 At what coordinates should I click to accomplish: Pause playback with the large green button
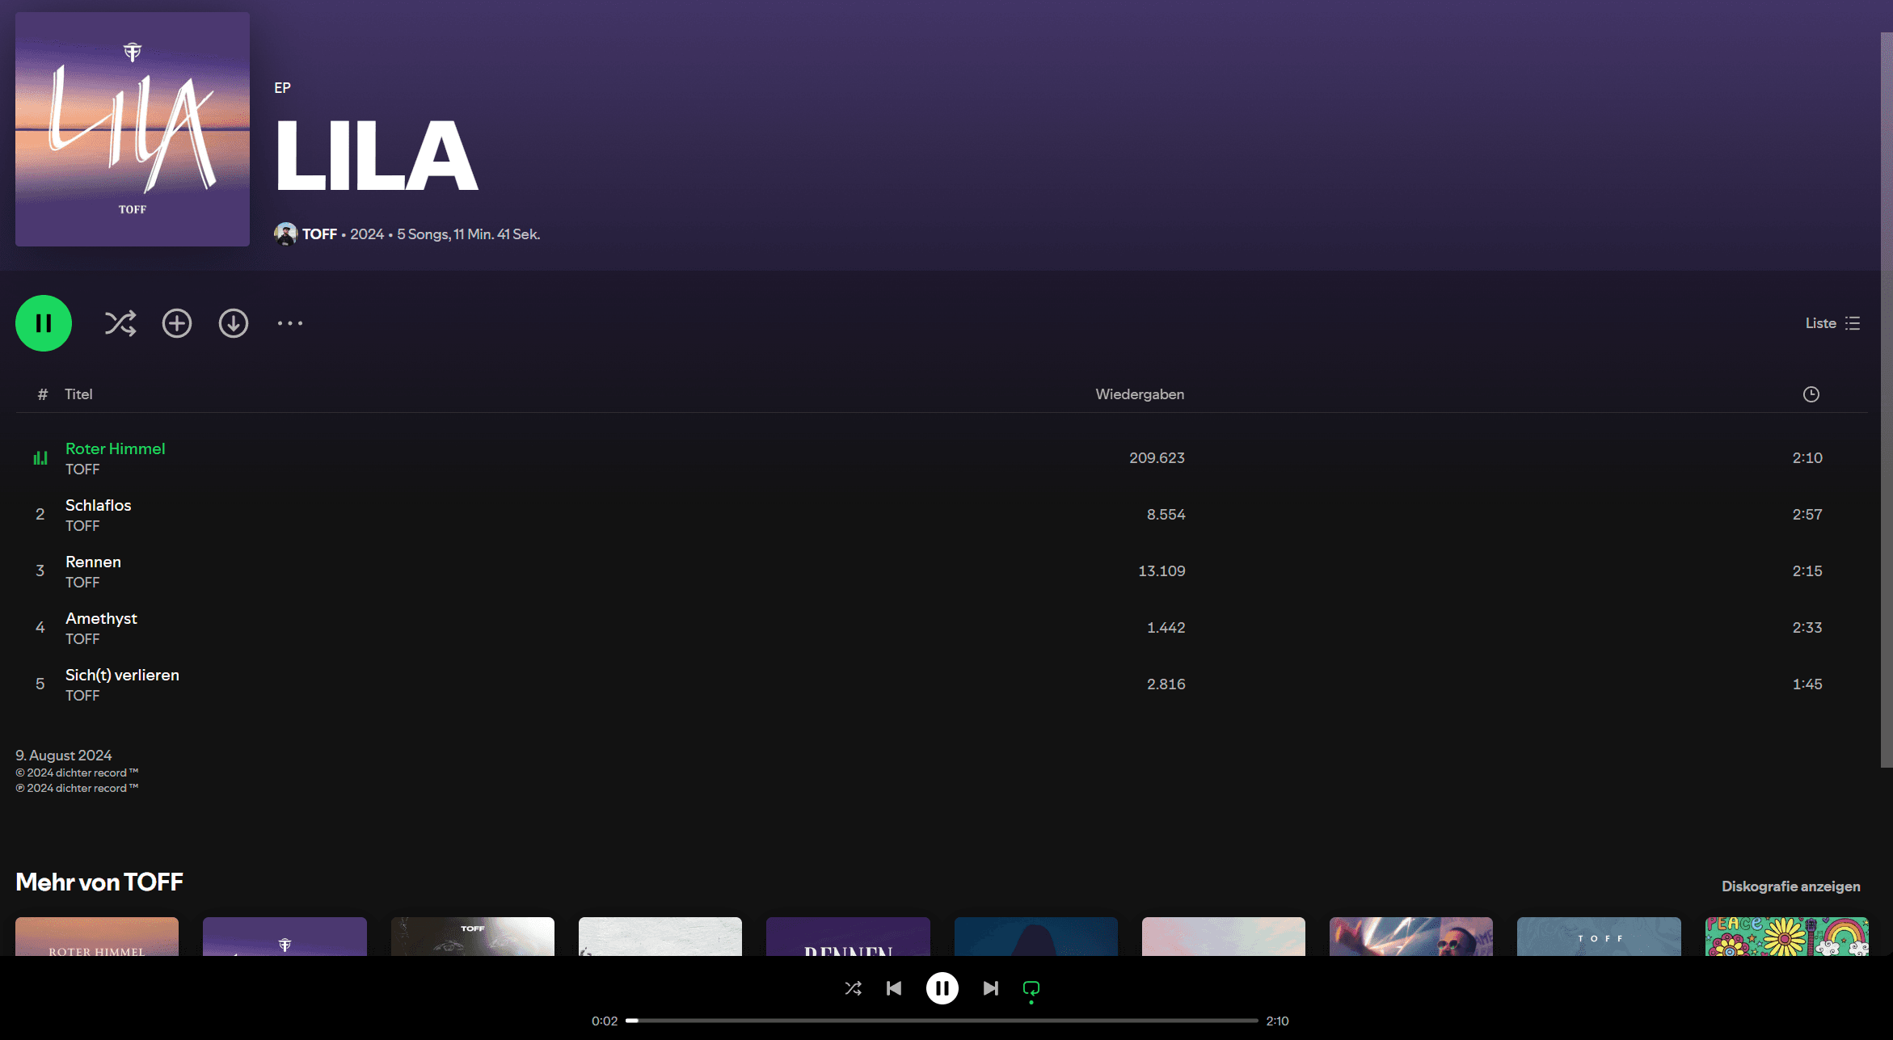coord(44,323)
